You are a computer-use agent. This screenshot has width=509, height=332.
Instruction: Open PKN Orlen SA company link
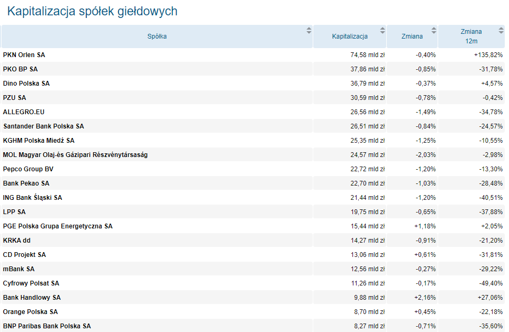(24, 55)
